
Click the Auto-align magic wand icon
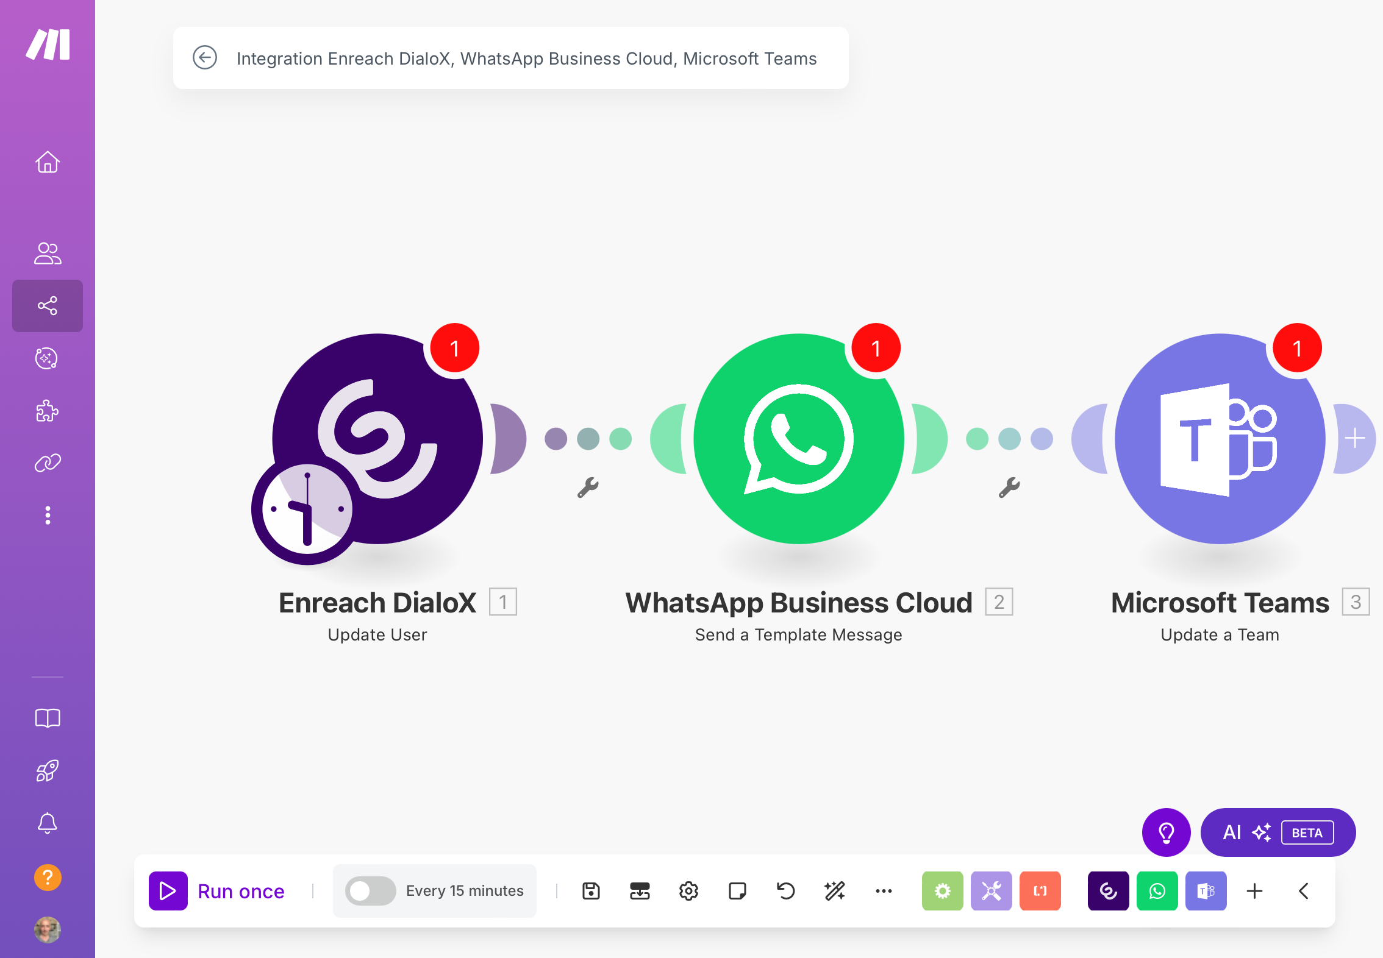[x=835, y=891]
